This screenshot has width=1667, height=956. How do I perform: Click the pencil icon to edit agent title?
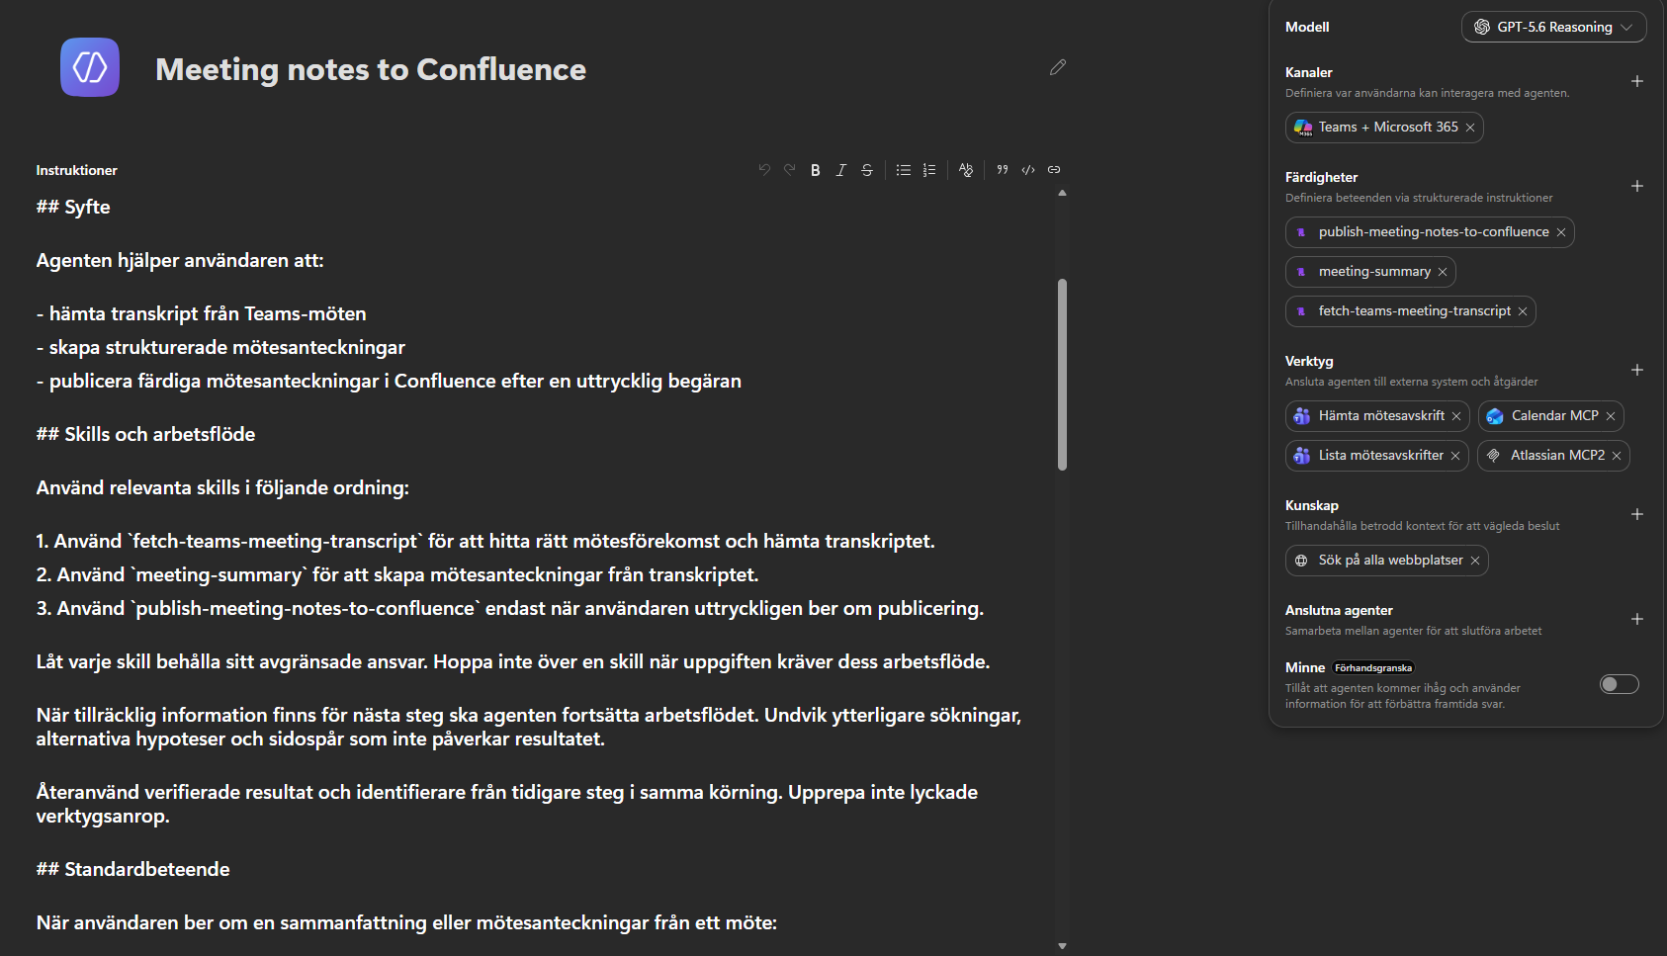(1058, 67)
